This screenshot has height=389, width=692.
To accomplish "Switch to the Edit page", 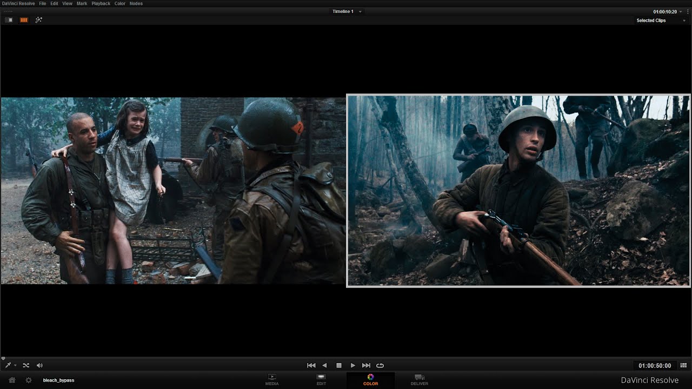I will [x=321, y=380].
